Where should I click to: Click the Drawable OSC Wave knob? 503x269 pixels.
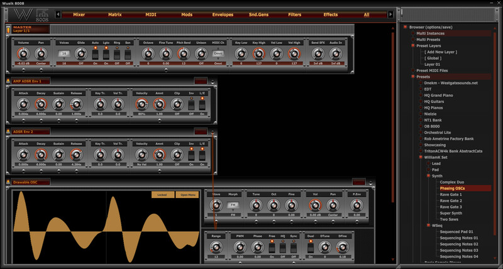[x=216, y=205]
